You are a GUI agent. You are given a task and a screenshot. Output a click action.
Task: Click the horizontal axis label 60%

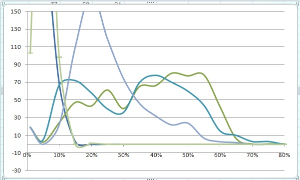(x=220, y=155)
